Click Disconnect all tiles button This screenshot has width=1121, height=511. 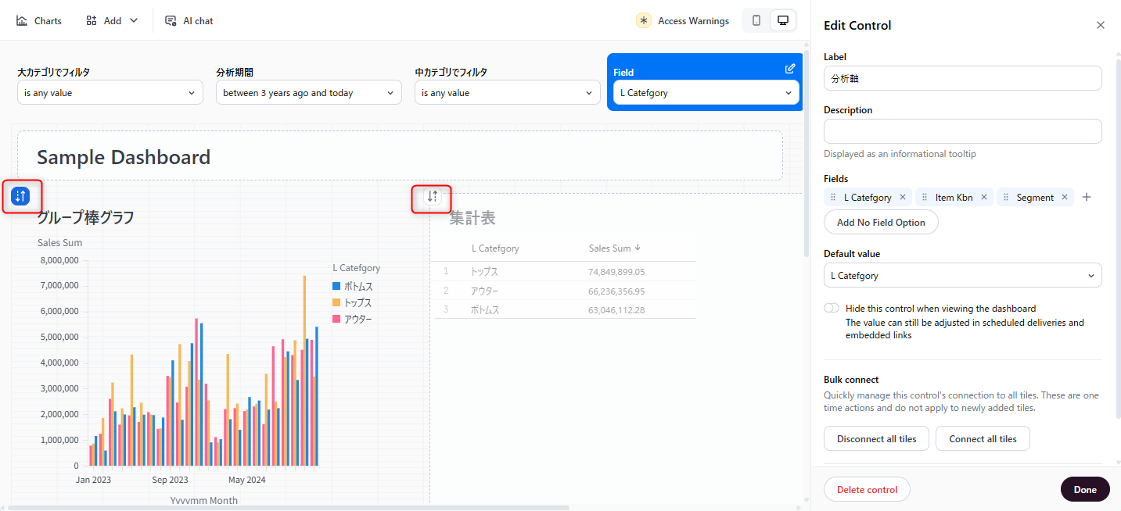click(x=876, y=439)
